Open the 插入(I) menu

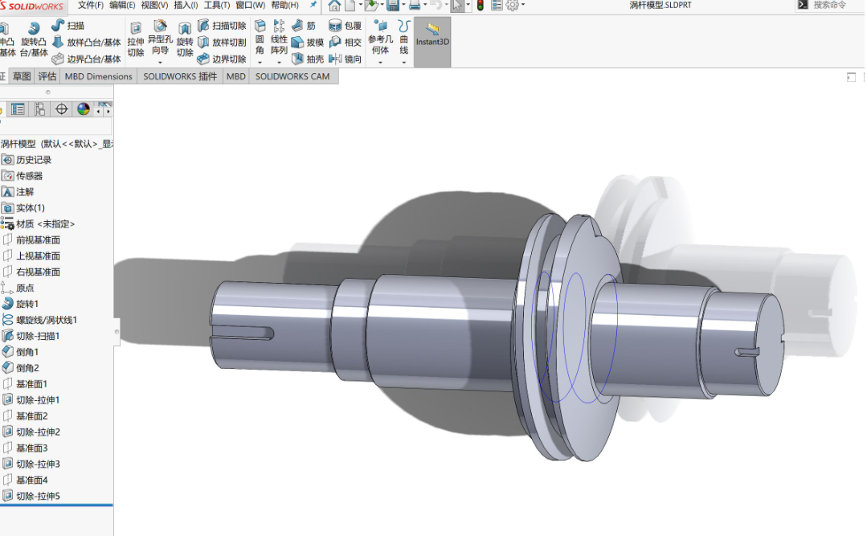[x=186, y=5]
